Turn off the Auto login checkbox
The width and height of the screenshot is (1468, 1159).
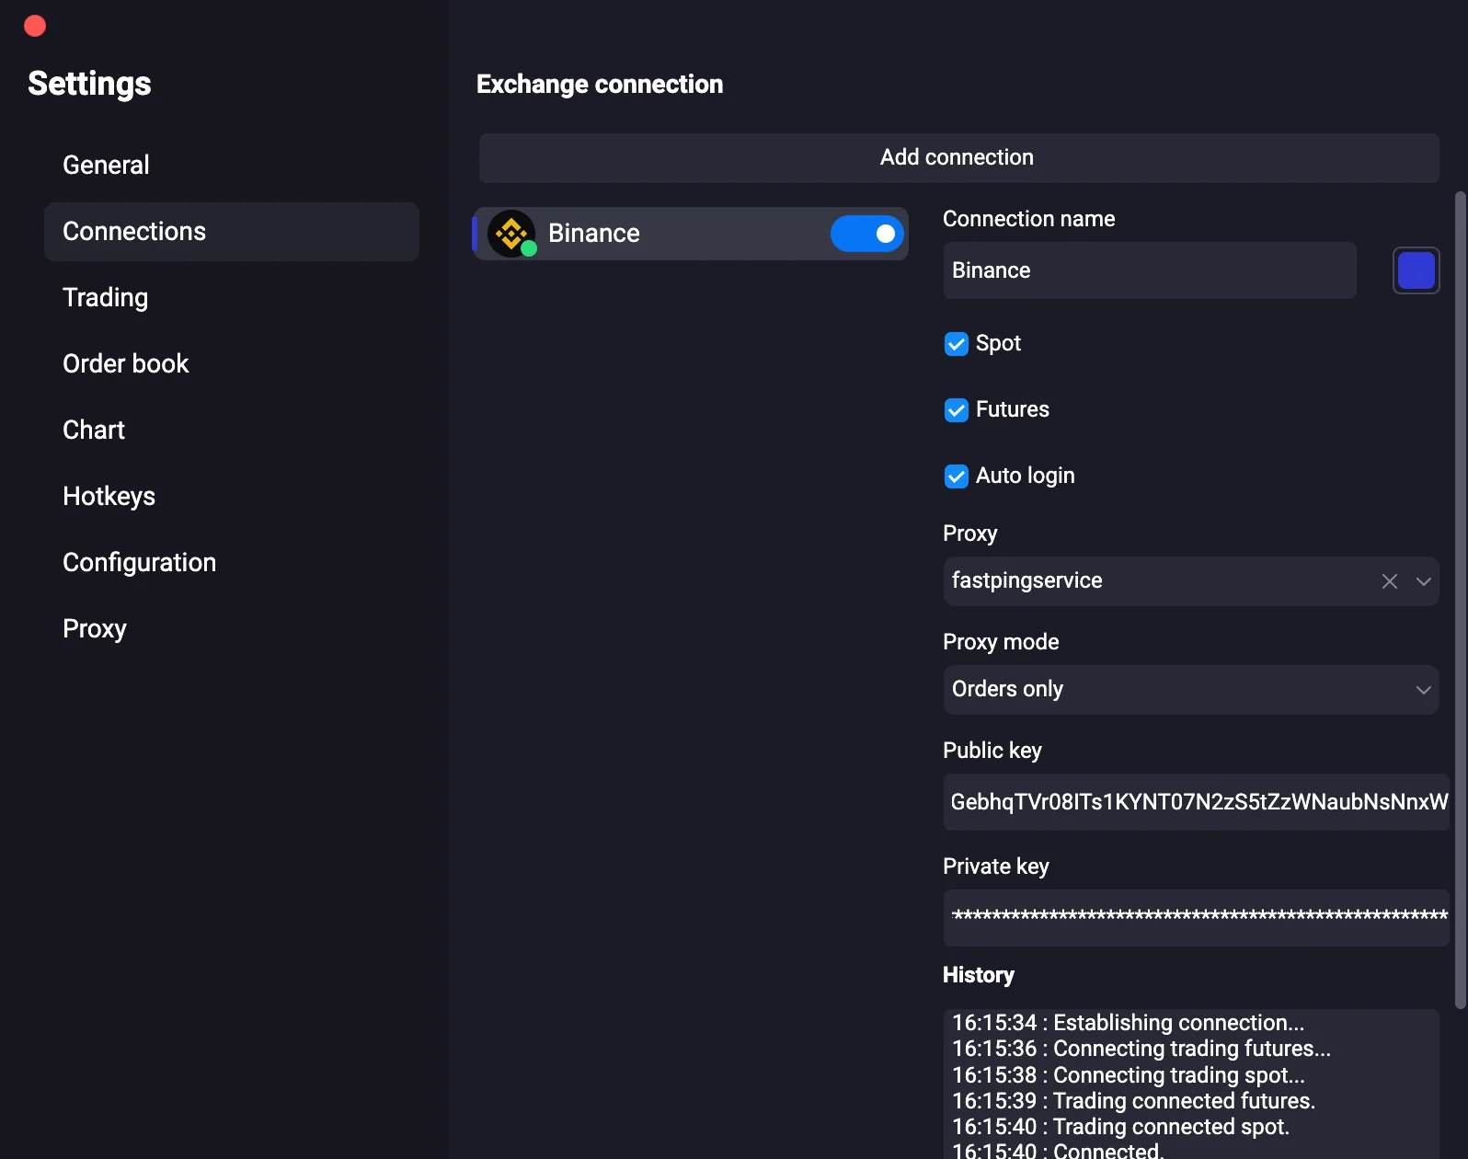pos(957,476)
